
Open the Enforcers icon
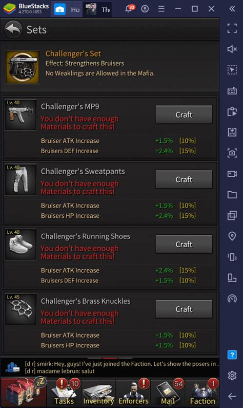pos(133,392)
